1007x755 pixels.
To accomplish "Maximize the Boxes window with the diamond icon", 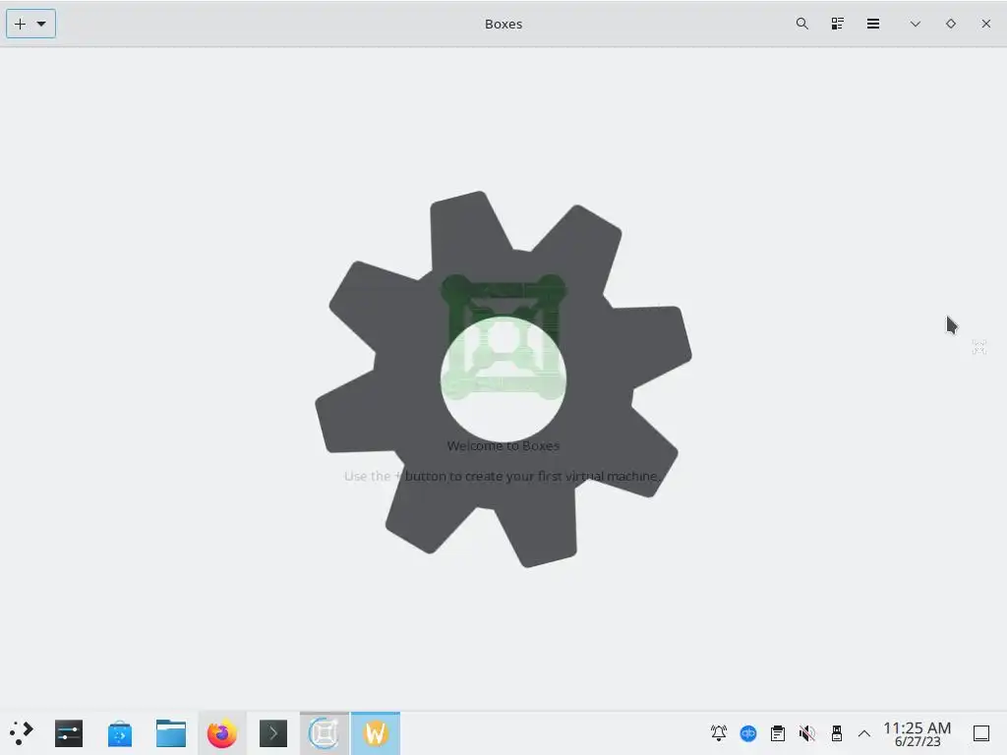I will pos(951,24).
